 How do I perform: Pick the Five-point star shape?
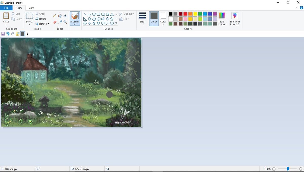(94, 23)
